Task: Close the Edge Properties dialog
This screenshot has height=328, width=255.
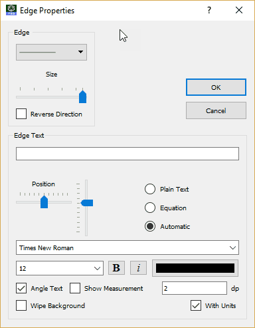Action: tap(239, 10)
